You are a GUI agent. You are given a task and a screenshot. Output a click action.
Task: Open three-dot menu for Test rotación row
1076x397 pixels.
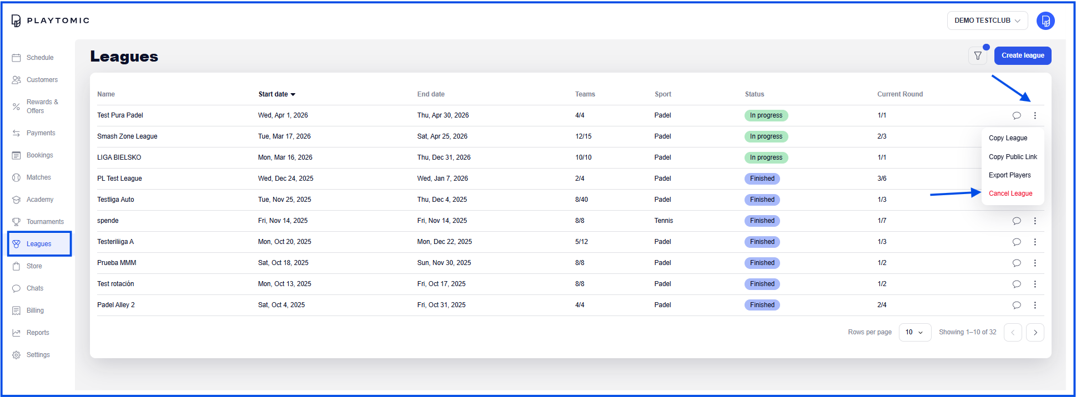1035,284
